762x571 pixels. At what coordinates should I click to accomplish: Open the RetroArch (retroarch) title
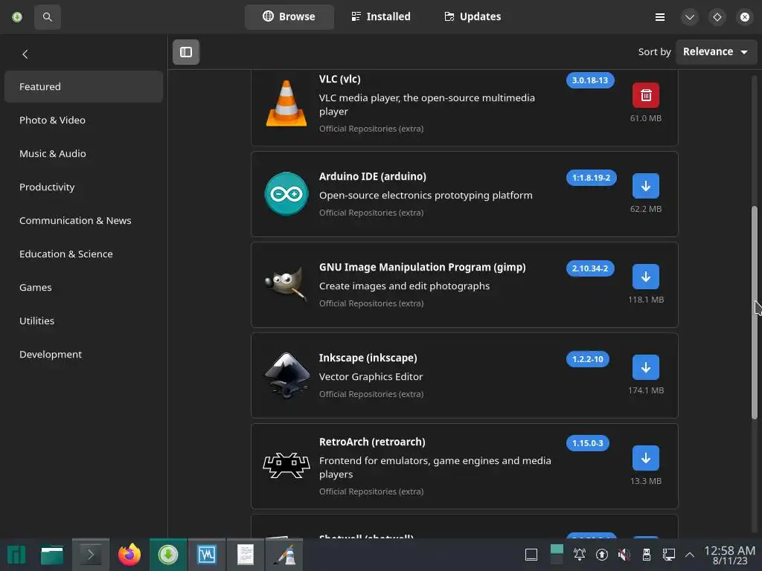click(372, 442)
